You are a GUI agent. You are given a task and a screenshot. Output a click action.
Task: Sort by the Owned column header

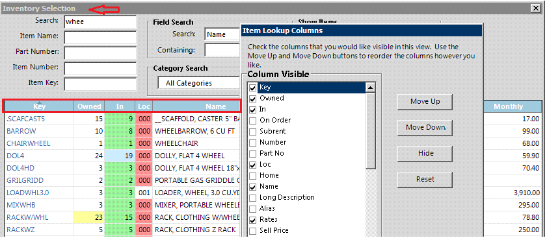tap(89, 106)
